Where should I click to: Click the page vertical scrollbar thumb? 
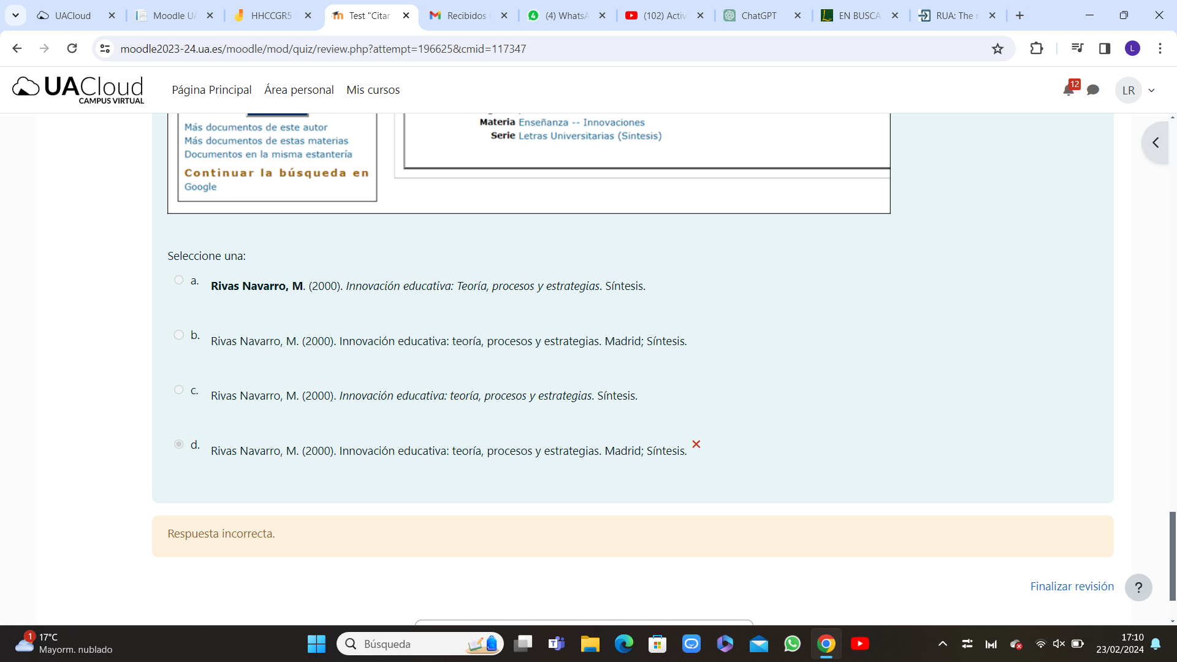click(1172, 555)
